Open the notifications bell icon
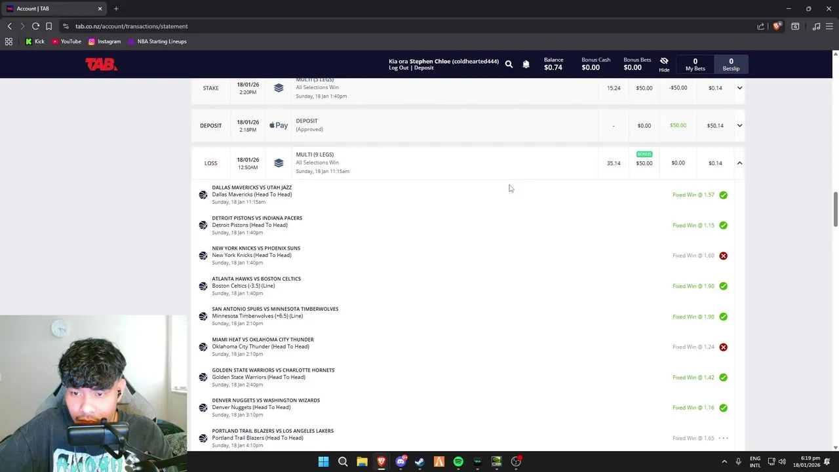 [526, 64]
